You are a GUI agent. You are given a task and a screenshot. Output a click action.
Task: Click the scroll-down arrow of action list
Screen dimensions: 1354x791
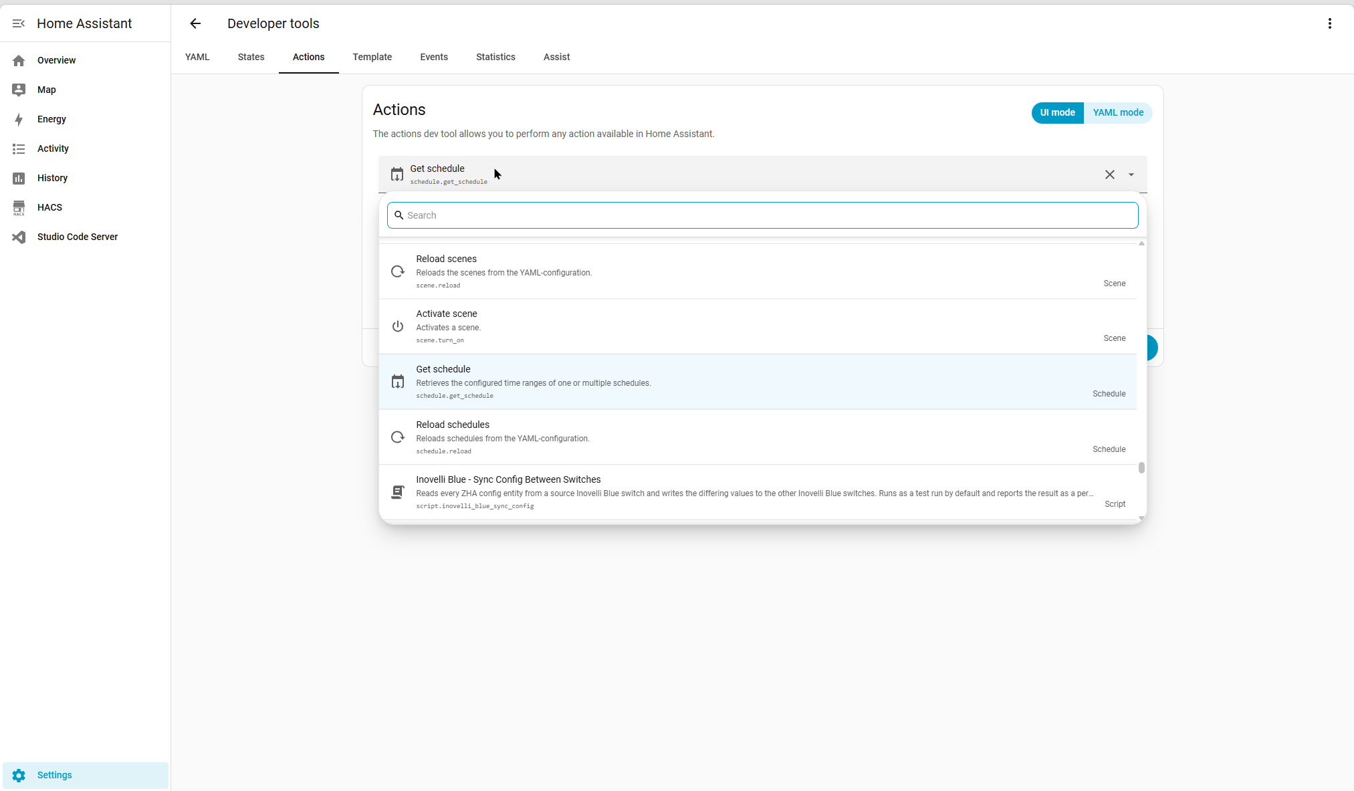[x=1141, y=518]
